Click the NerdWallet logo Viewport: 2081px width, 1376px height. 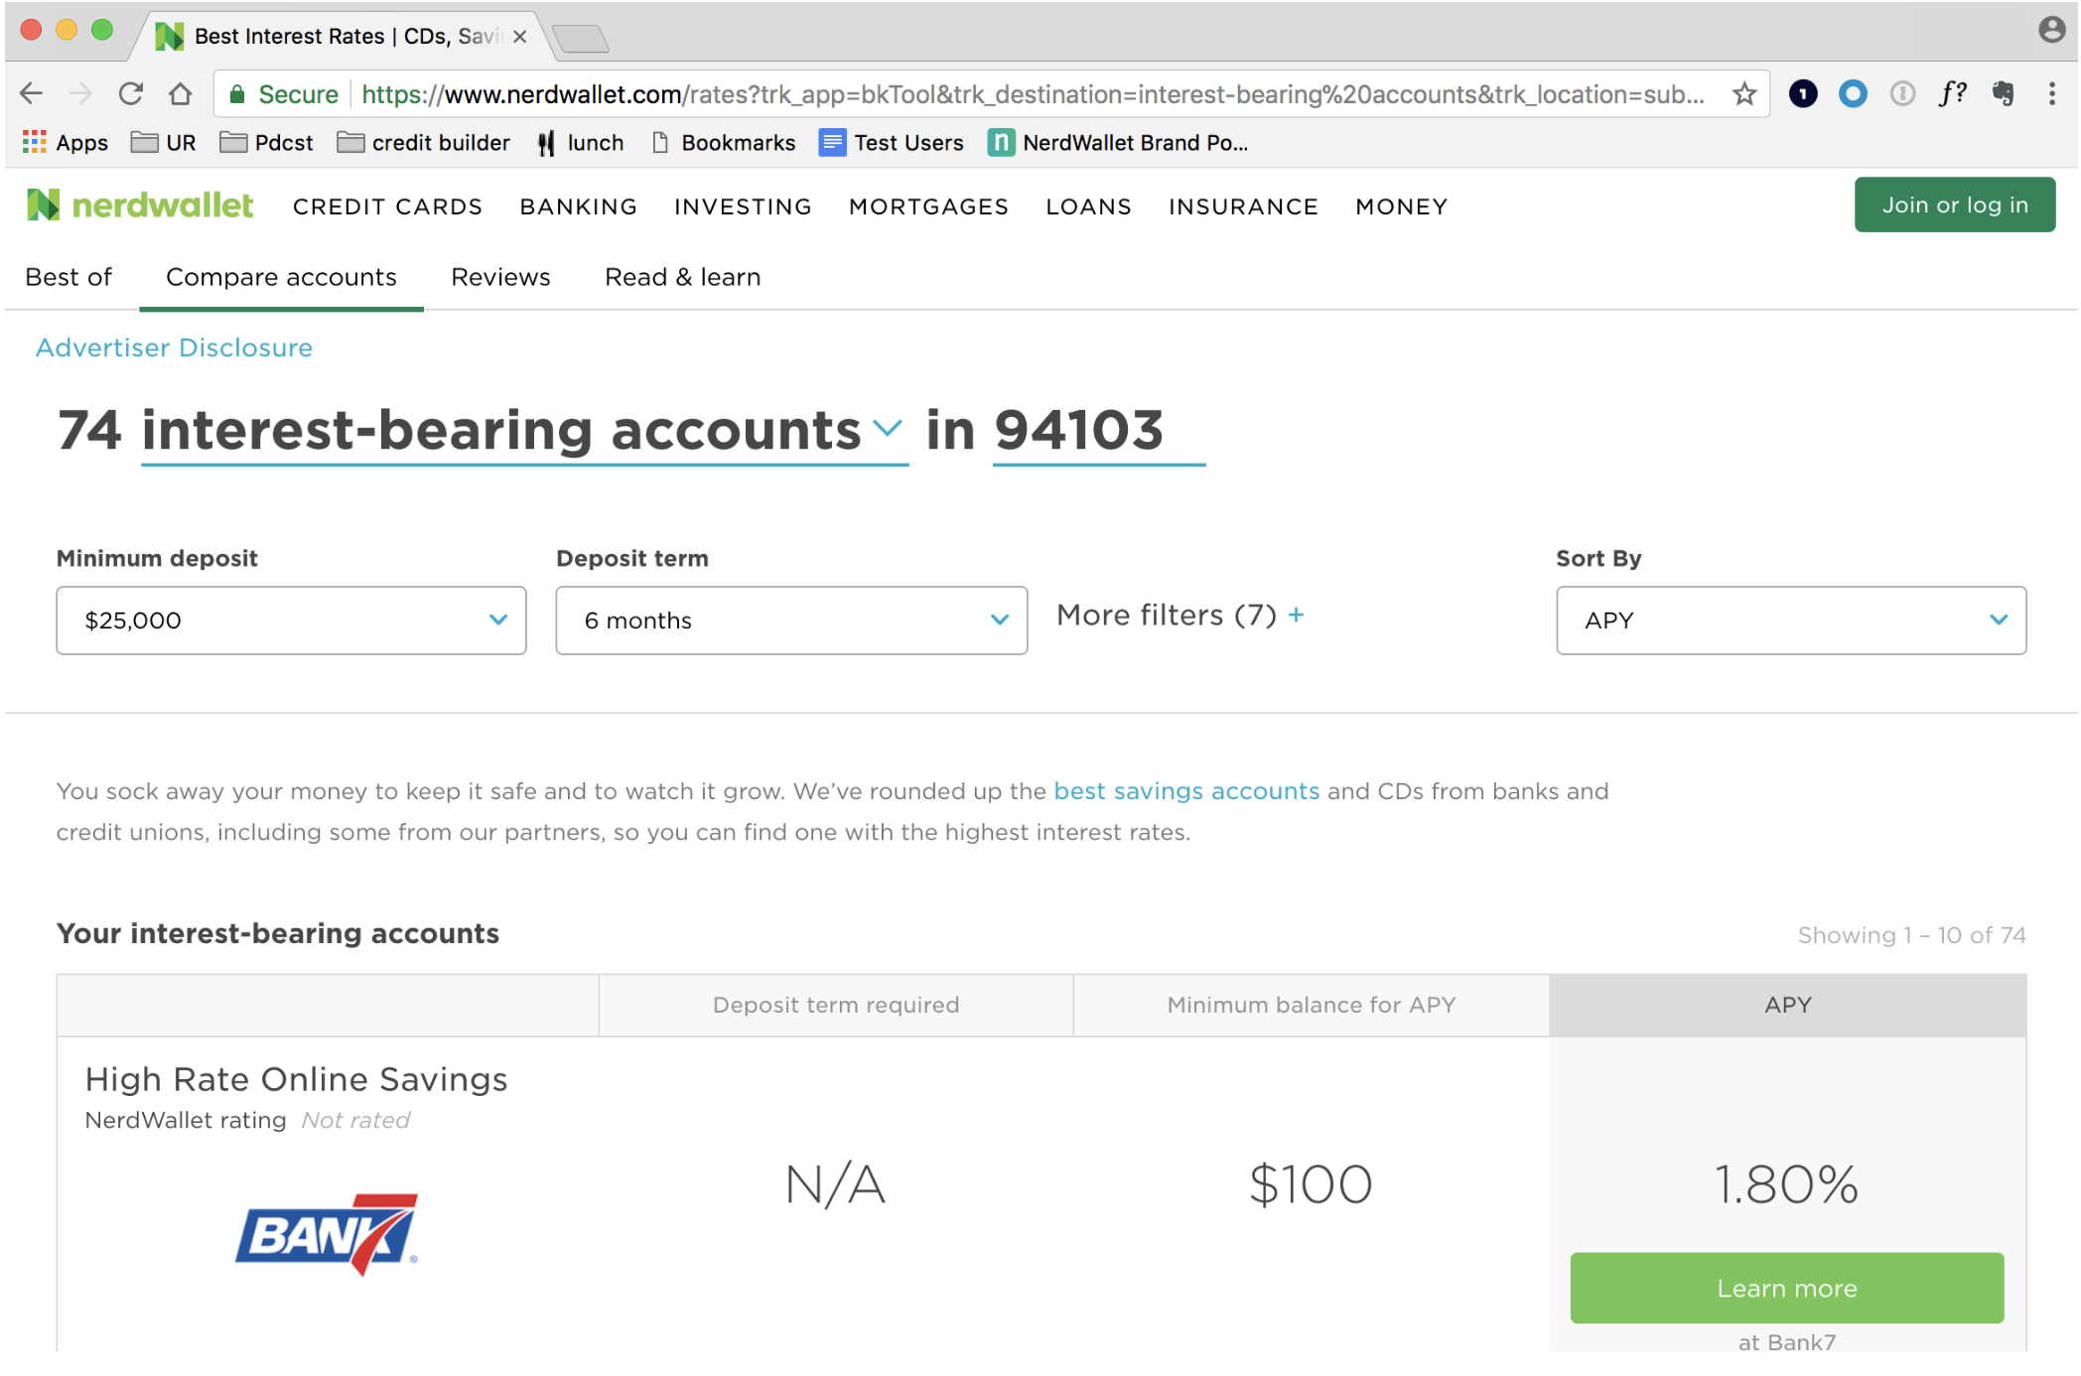click(140, 206)
